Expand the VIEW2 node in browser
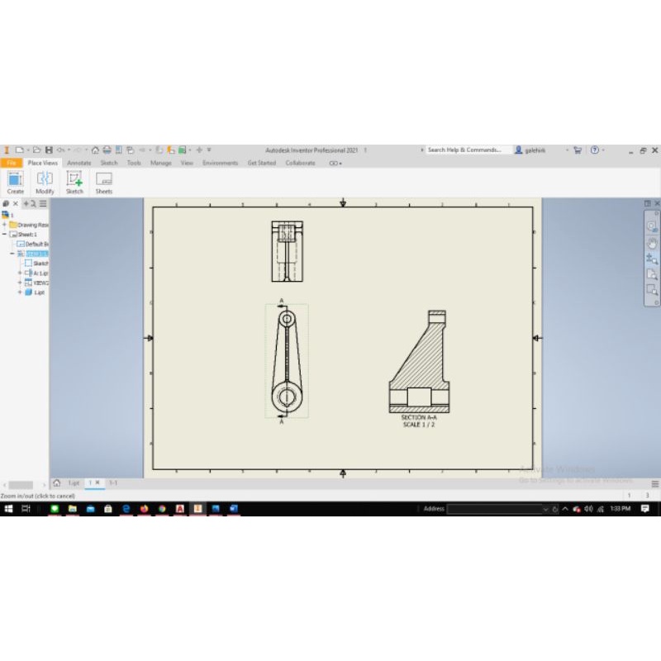Viewport: 661px width, 661px height. pyautogui.click(x=19, y=283)
